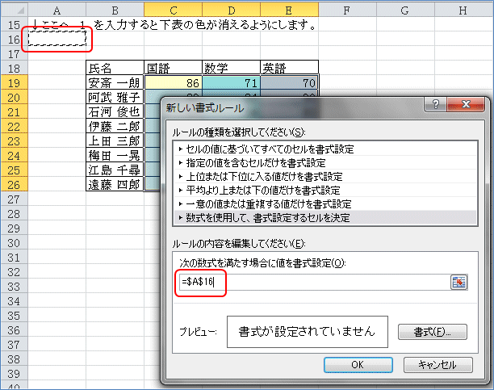Viewport: 494px width, 390px height.
Task: Select column F header
Action: point(348,10)
